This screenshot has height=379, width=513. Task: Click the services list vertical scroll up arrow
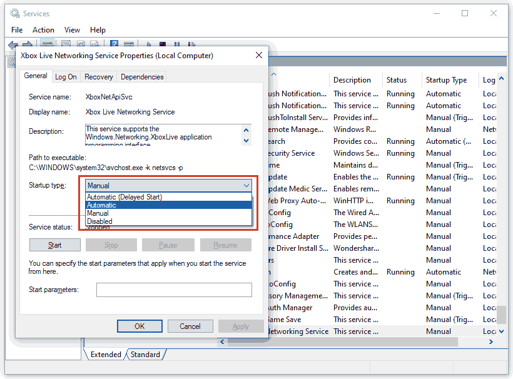[501, 78]
